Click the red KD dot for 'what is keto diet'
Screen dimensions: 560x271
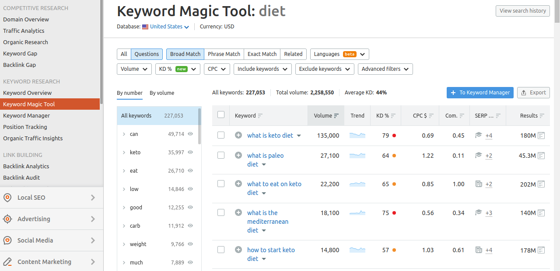[394, 135]
